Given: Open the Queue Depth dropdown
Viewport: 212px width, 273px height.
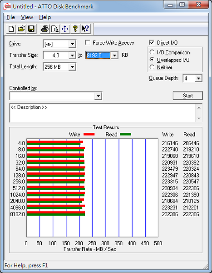Looking at the screenshot, I should pyautogui.click(x=198, y=78).
